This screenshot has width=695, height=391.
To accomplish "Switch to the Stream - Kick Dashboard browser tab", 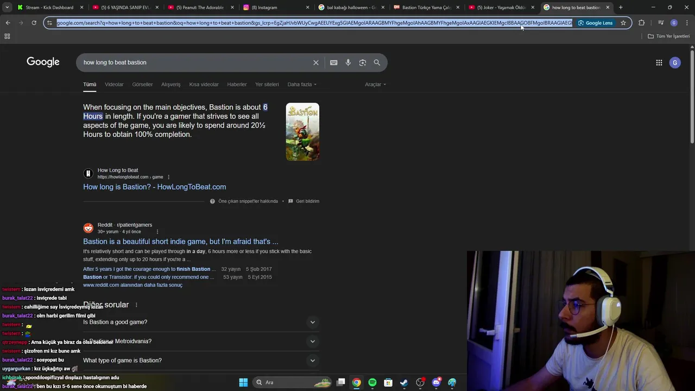I will (x=49, y=8).
